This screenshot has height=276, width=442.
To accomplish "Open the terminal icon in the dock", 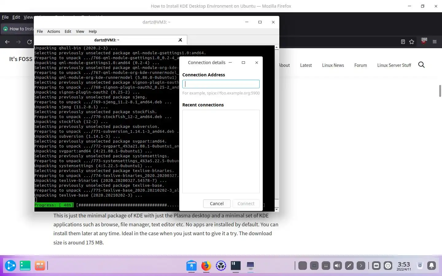I will coord(236,266).
